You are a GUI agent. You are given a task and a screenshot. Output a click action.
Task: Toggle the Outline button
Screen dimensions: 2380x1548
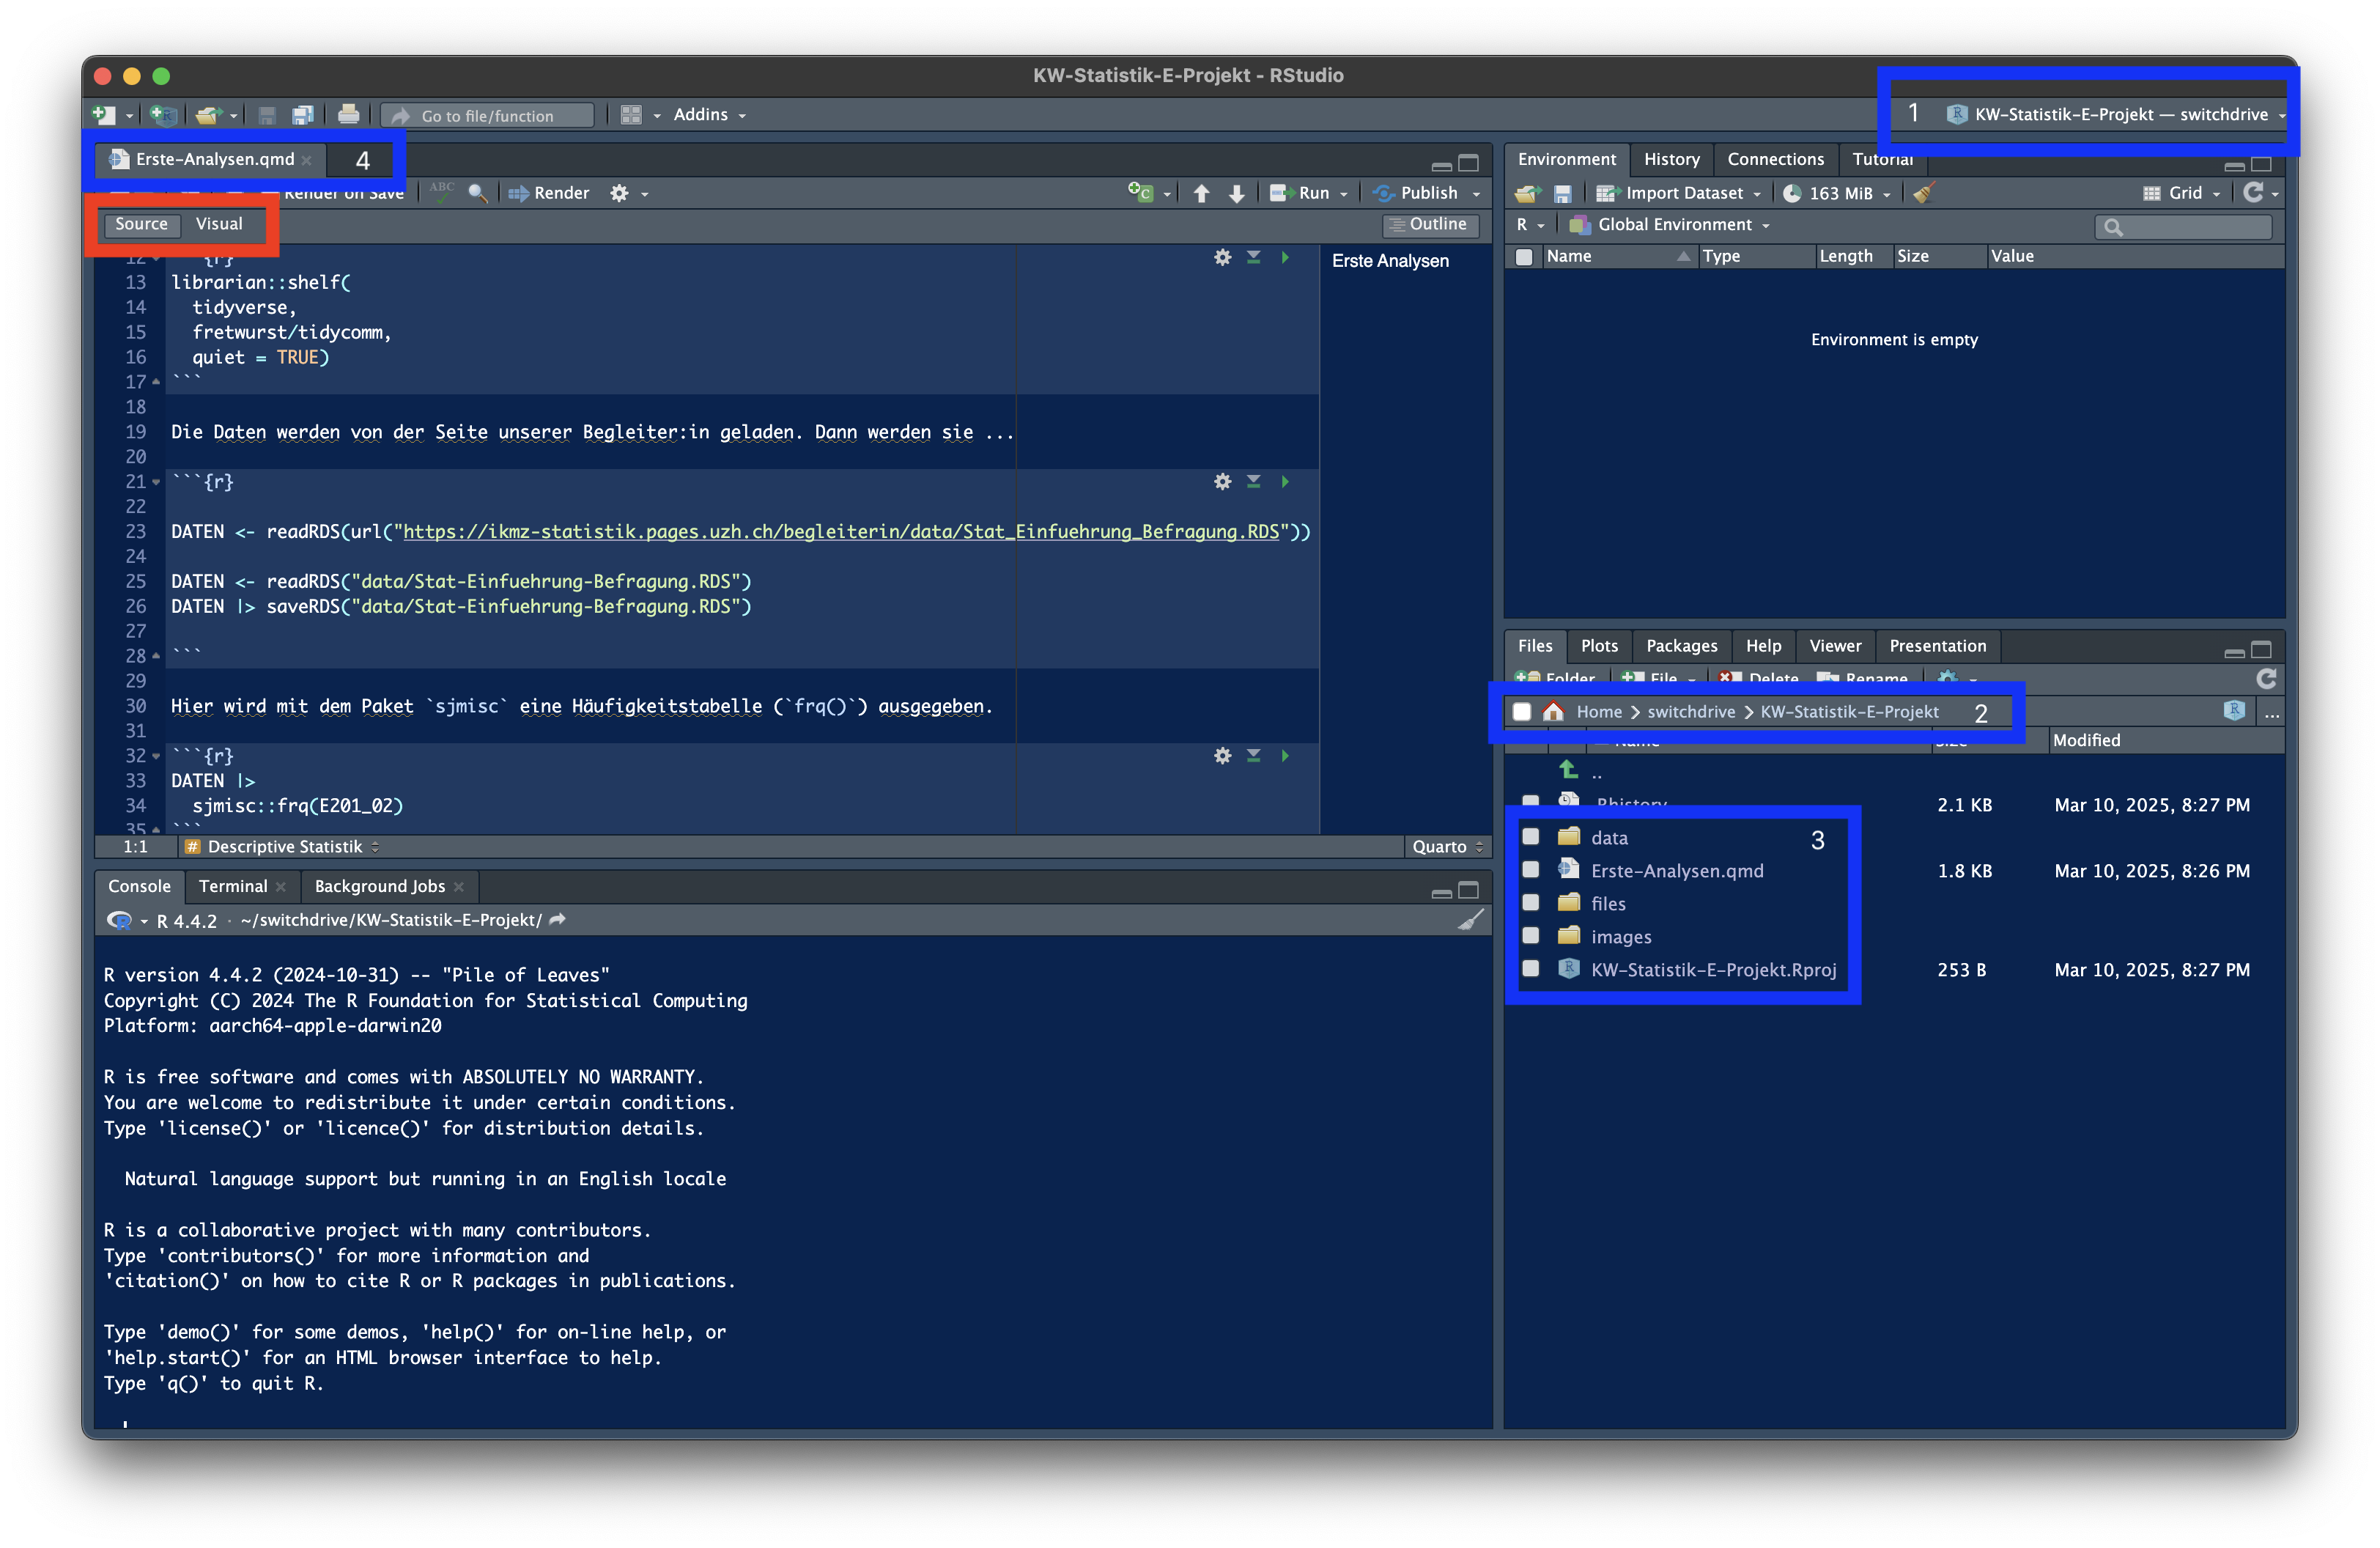(x=1429, y=224)
